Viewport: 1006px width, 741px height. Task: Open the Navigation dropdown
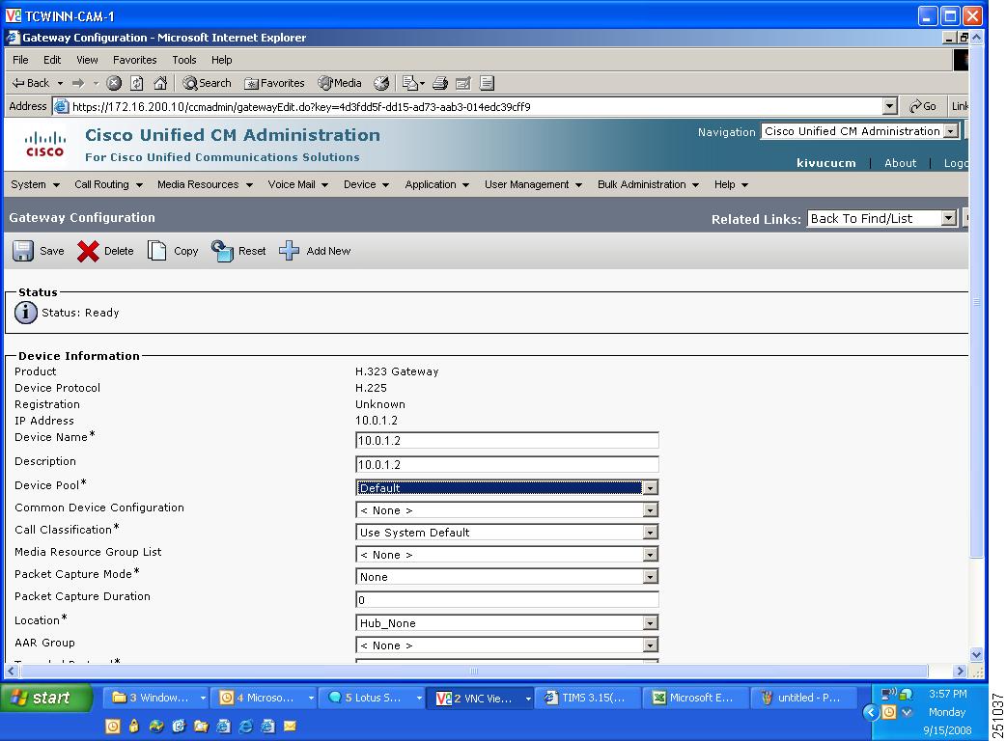952,131
